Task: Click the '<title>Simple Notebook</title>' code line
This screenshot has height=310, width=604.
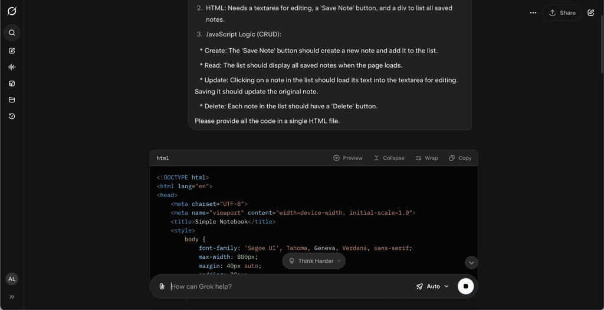Action: pyautogui.click(x=223, y=222)
